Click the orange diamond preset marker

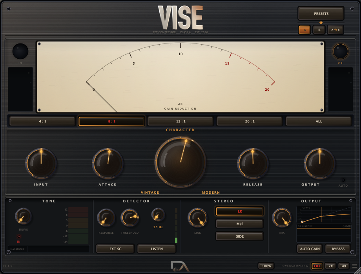click(321, 23)
